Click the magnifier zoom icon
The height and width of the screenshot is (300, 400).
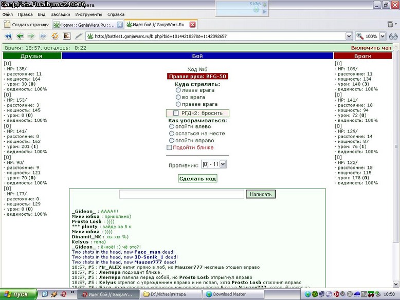click(360, 36)
